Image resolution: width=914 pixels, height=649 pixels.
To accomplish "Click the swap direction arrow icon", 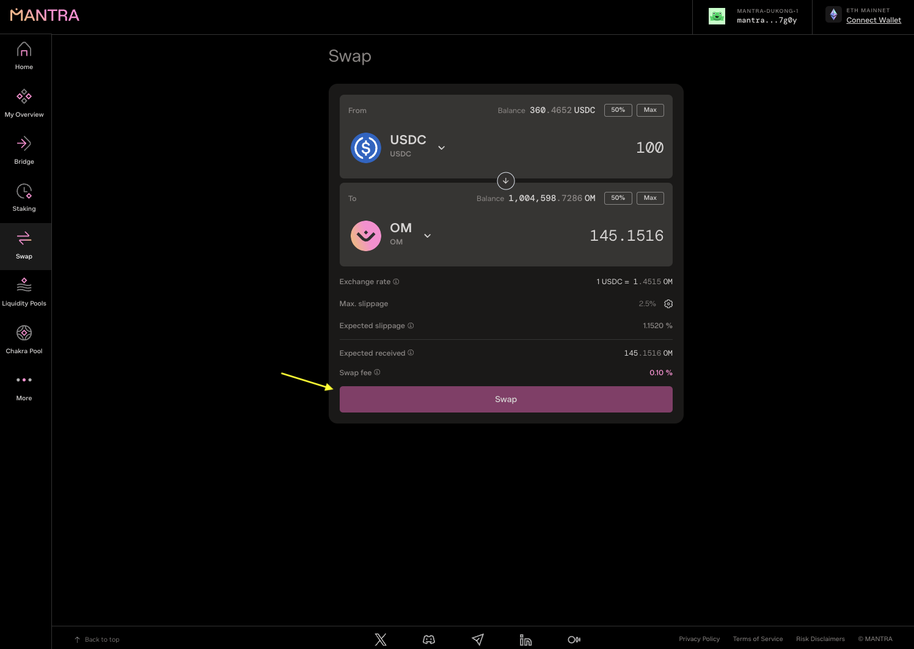I will 506,181.
